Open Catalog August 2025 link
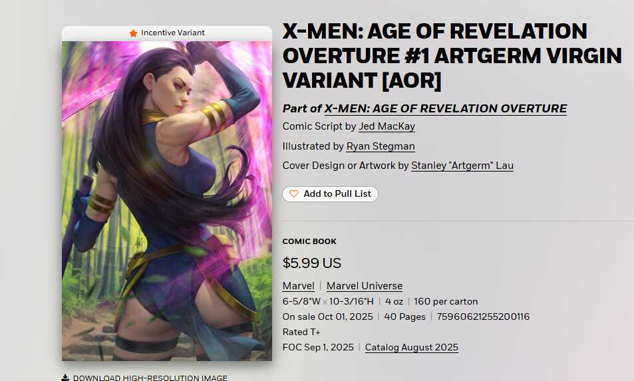This screenshot has width=634, height=381. [x=412, y=348]
